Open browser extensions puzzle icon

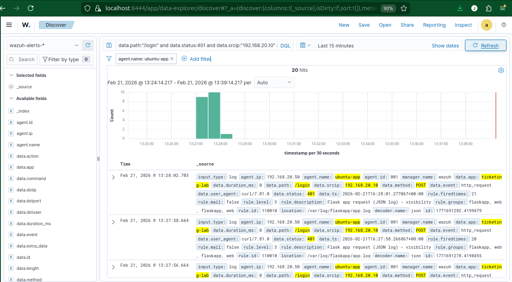(488, 8)
